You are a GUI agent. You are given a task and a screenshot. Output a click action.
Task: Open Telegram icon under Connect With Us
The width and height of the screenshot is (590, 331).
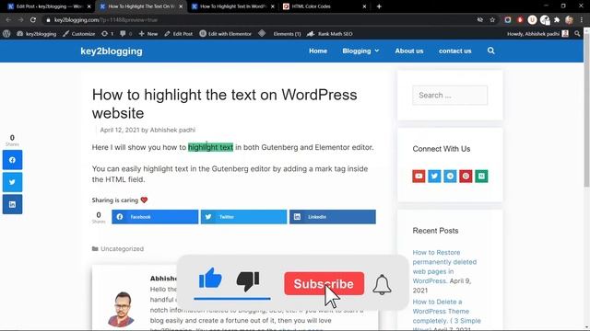(x=450, y=176)
